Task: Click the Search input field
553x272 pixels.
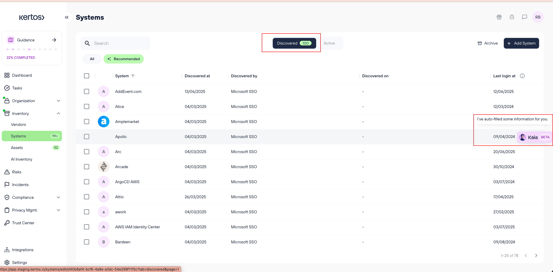Action: coord(115,43)
